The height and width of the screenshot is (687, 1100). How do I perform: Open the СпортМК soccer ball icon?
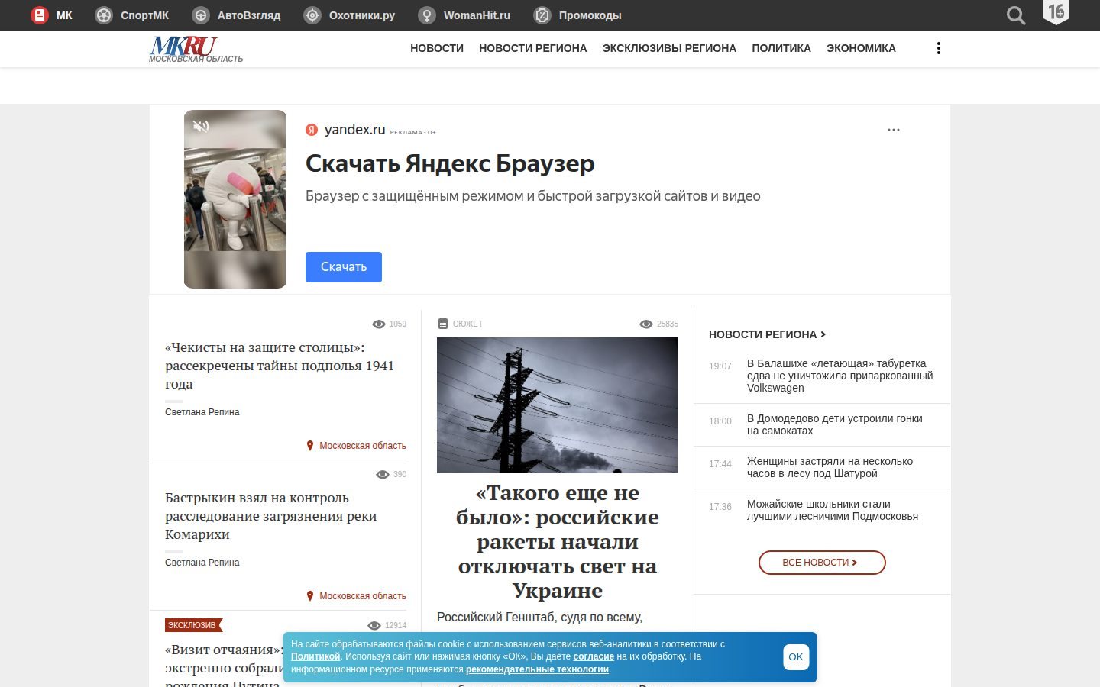click(x=104, y=15)
